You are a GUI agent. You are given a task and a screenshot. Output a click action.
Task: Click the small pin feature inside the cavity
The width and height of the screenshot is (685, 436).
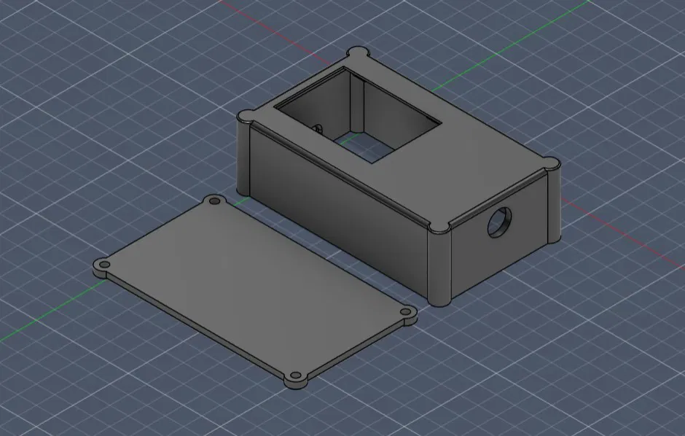tap(319, 126)
